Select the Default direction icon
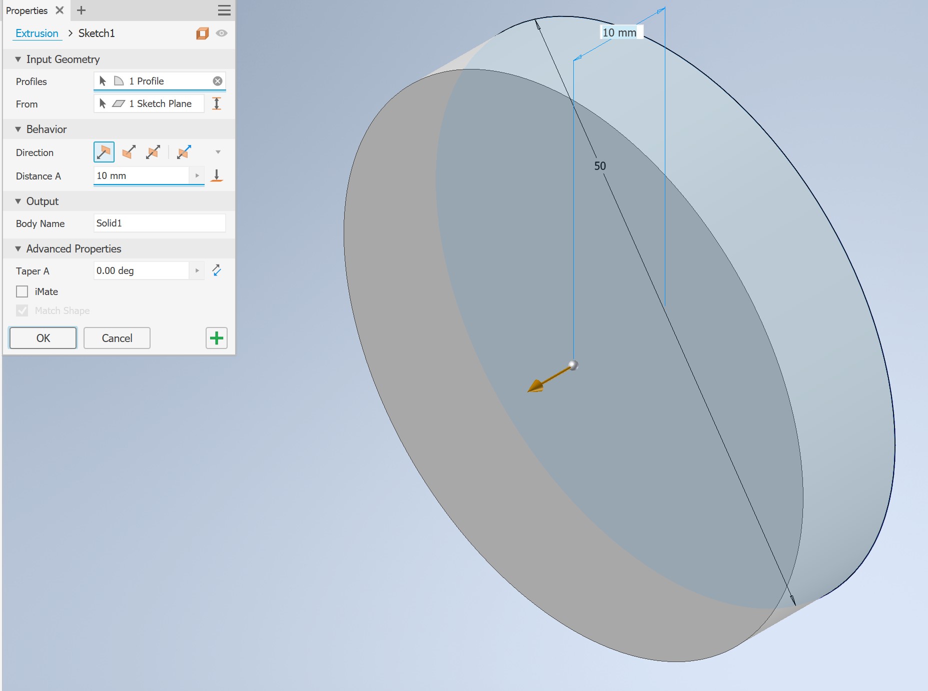The width and height of the screenshot is (928, 691). click(104, 152)
